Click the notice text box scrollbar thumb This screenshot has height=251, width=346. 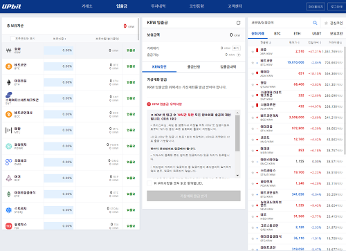click(237, 133)
